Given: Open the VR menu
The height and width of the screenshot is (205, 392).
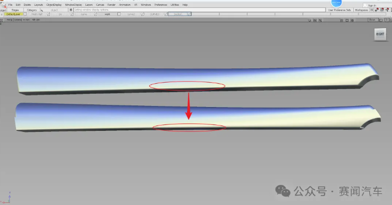Looking at the screenshot, I should pyautogui.click(x=136, y=5).
